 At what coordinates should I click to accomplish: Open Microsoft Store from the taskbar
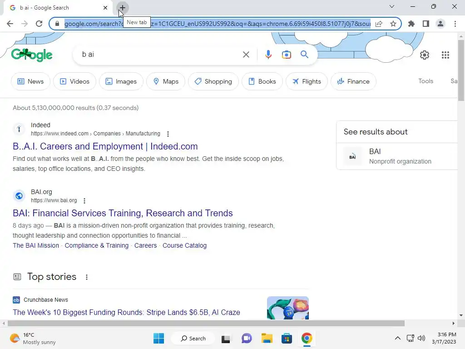[x=287, y=338]
